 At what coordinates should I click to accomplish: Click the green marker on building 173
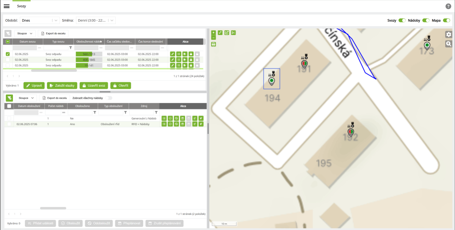pyautogui.click(x=427, y=46)
